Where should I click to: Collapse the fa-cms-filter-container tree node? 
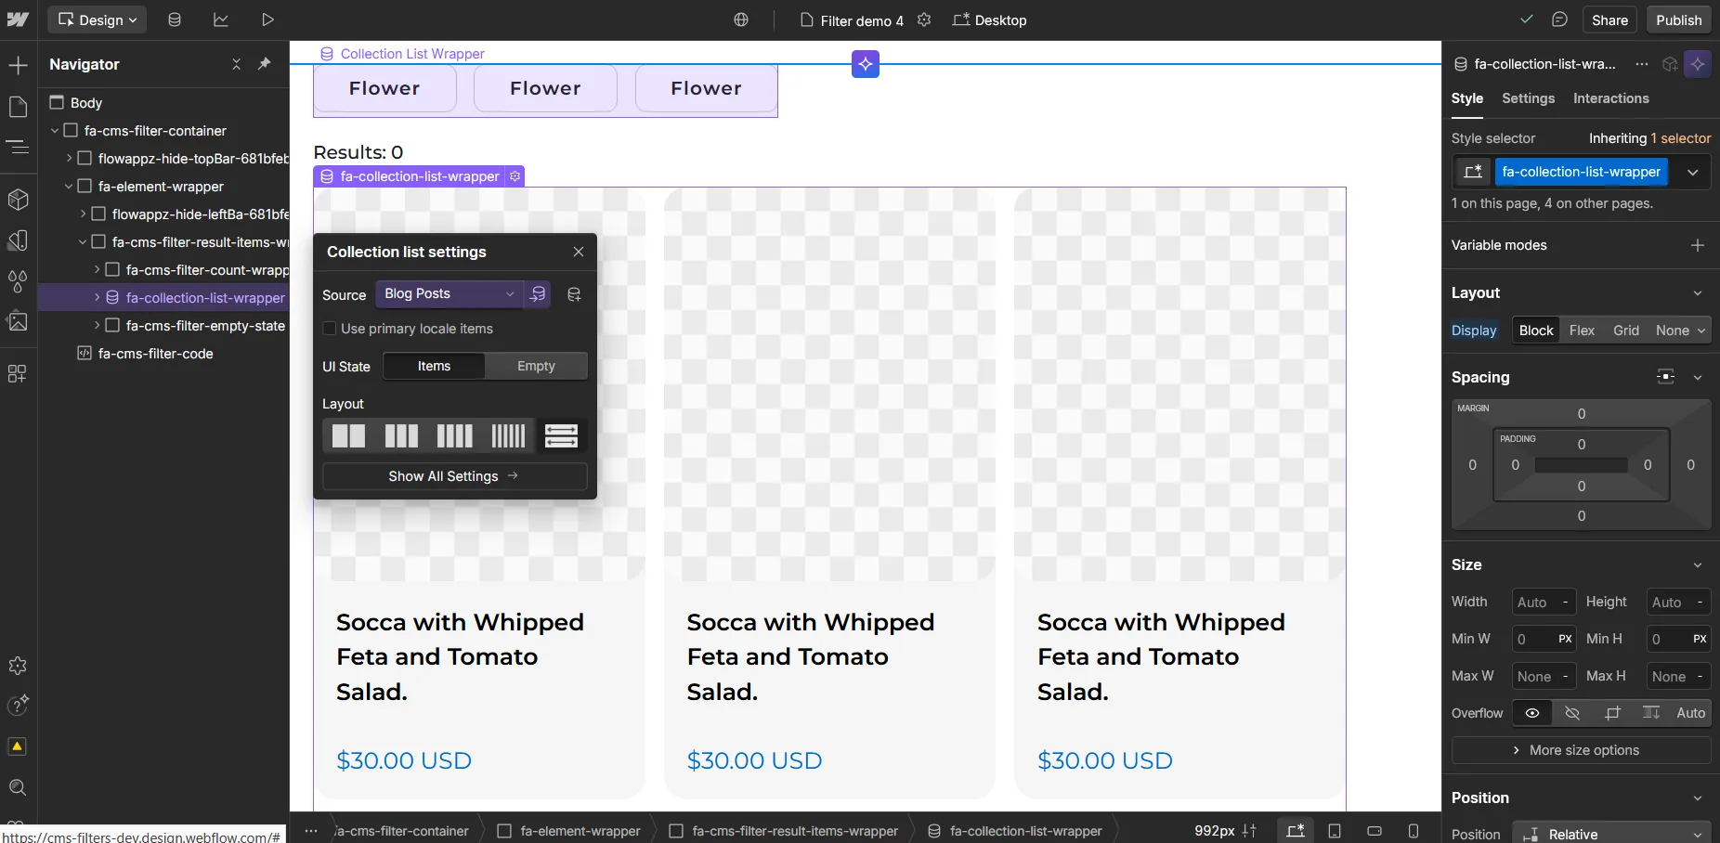(x=55, y=131)
